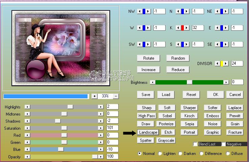Cancel the filter dialog
249x162 pixels.
point(235,95)
